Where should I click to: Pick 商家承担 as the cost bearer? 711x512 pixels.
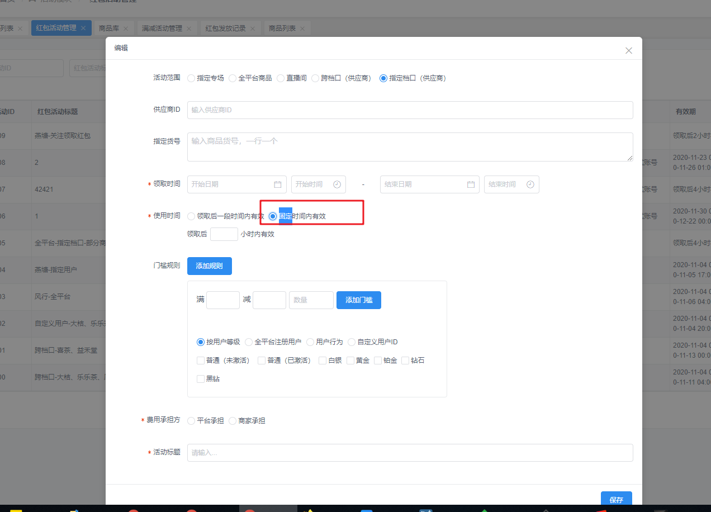click(x=233, y=421)
